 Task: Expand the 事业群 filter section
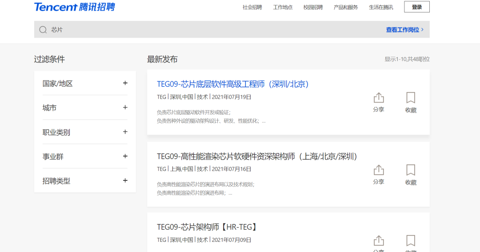pyautogui.click(x=125, y=156)
